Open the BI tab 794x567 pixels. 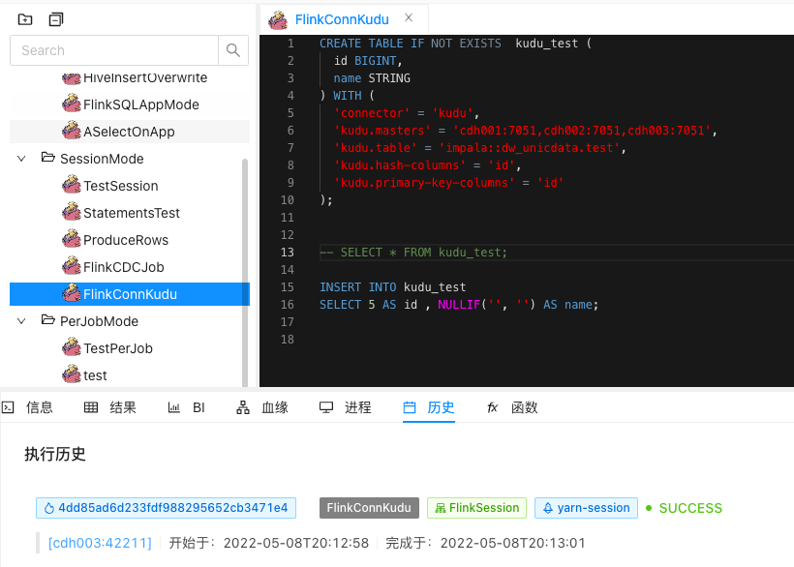point(198,407)
